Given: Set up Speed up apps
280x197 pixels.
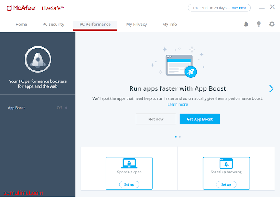Looking at the screenshot, I should 129,184.
